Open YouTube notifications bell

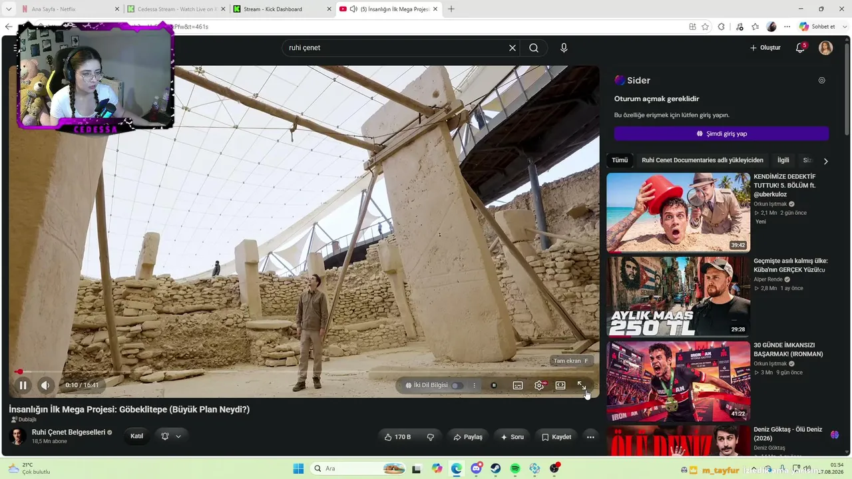point(801,48)
